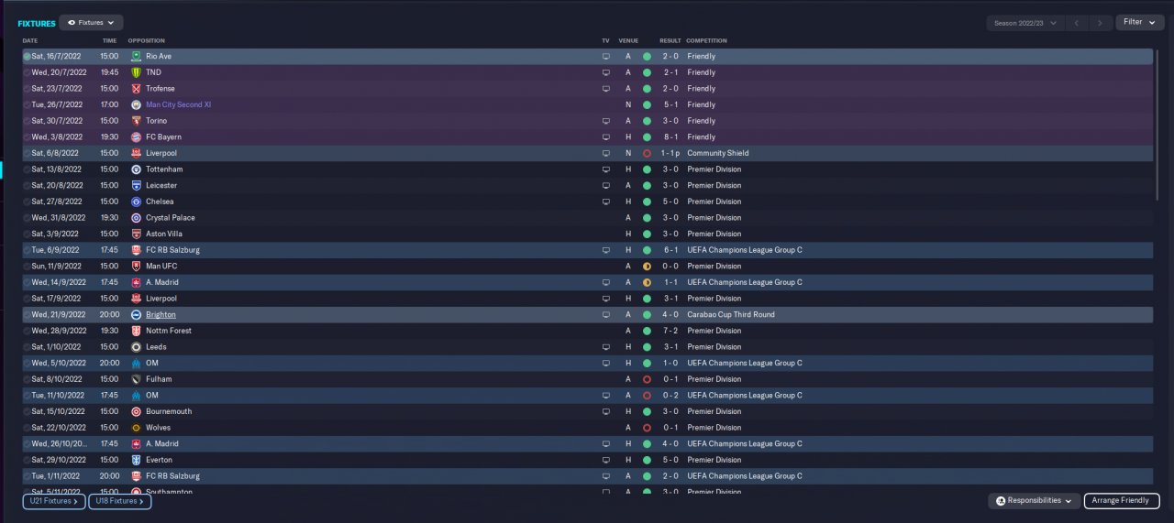Click the Tottenham club badge
This screenshot has height=523, width=1174.
coord(137,169)
